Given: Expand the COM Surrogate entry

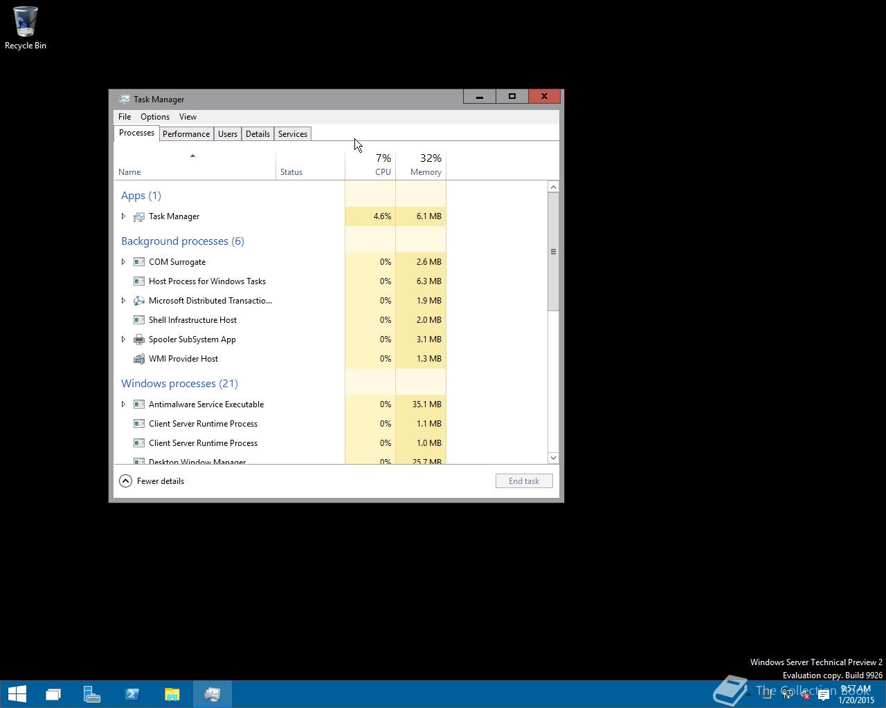Looking at the screenshot, I should pyautogui.click(x=123, y=262).
